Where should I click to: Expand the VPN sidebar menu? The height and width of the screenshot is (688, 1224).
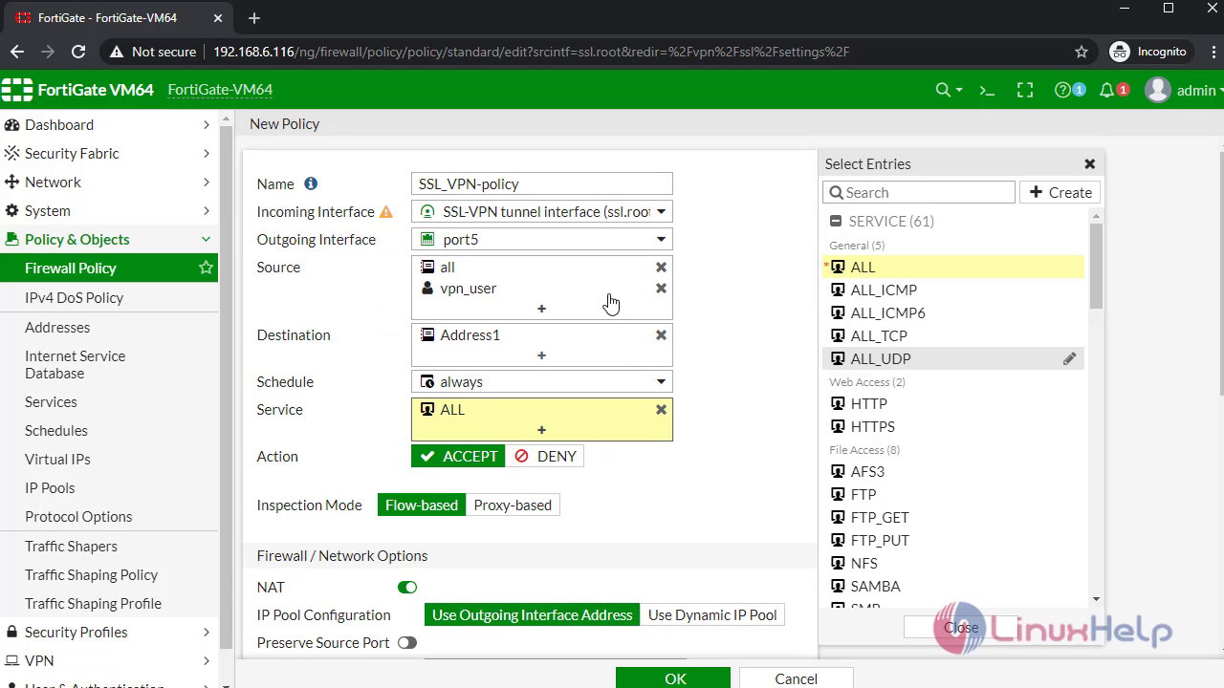pos(109,661)
